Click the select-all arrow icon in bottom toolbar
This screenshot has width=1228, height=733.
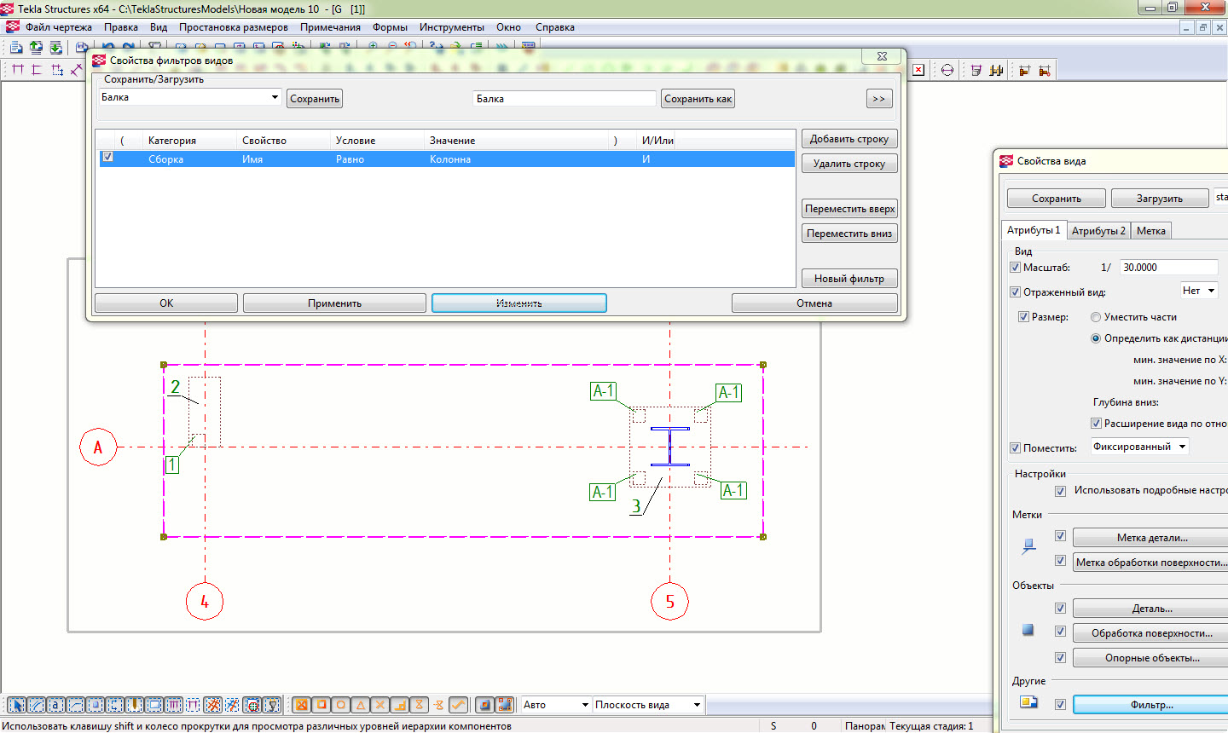coord(16,705)
